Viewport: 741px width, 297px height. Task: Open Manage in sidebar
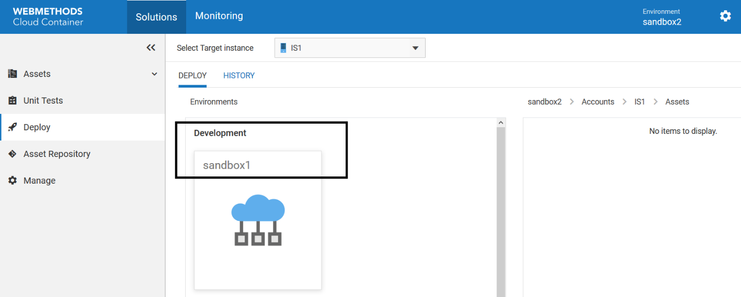click(x=83, y=181)
